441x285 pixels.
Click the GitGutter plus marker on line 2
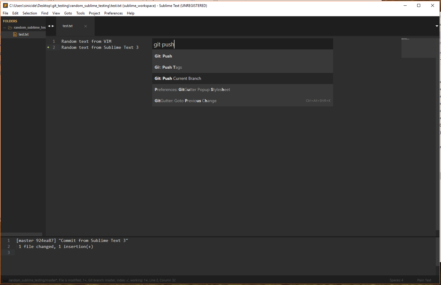coord(48,47)
